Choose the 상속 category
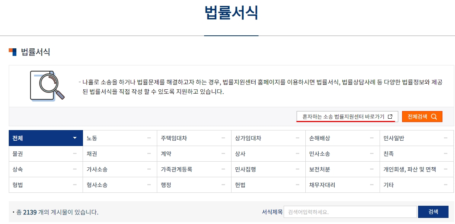The image size is (455, 224). pyautogui.click(x=46, y=169)
